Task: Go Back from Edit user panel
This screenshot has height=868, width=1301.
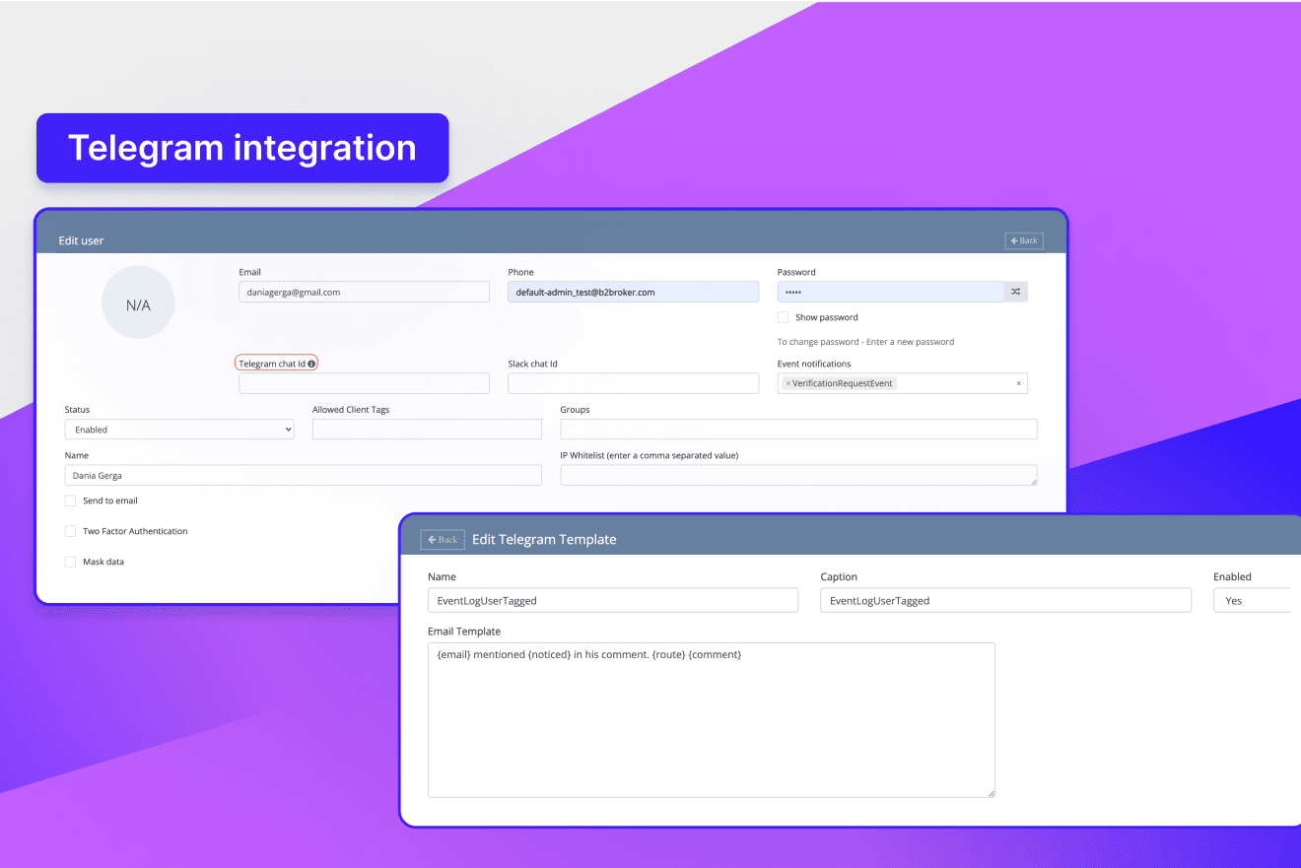Action: 1024,240
